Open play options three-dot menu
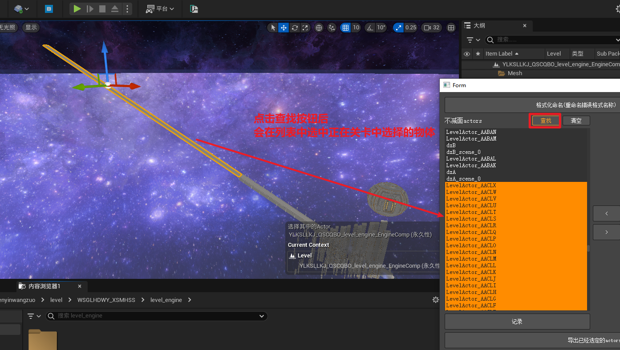 click(127, 8)
